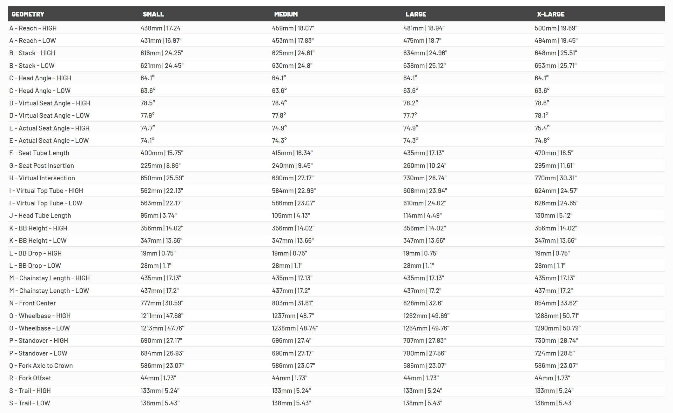Image resolution: width=673 pixels, height=413 pixels.
Task: Click the 240mm Medium seat post insertion value
Action: coord(292,166)
